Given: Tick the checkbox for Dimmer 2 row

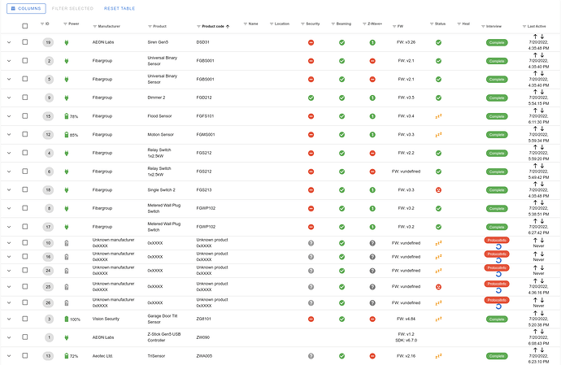Looking at the screenshot, I should click(24, 98).
